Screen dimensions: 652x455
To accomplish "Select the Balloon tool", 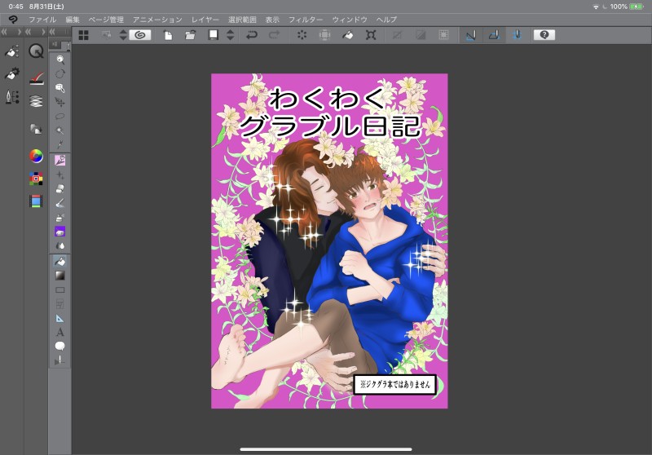I will tap(60, 346).
